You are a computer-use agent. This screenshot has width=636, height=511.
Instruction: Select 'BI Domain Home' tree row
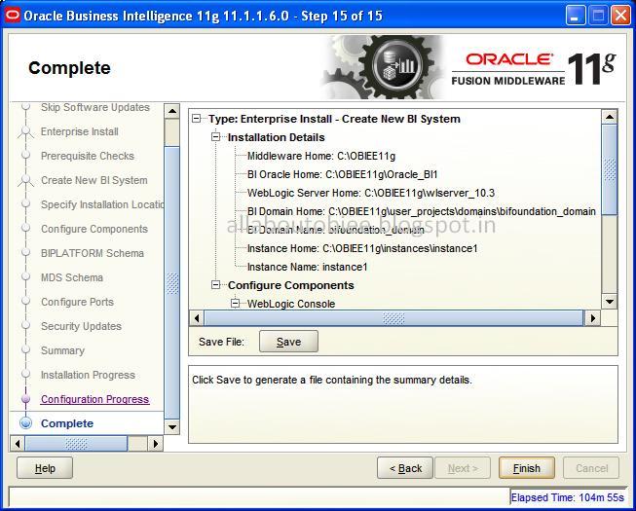[x=422, y=211]
